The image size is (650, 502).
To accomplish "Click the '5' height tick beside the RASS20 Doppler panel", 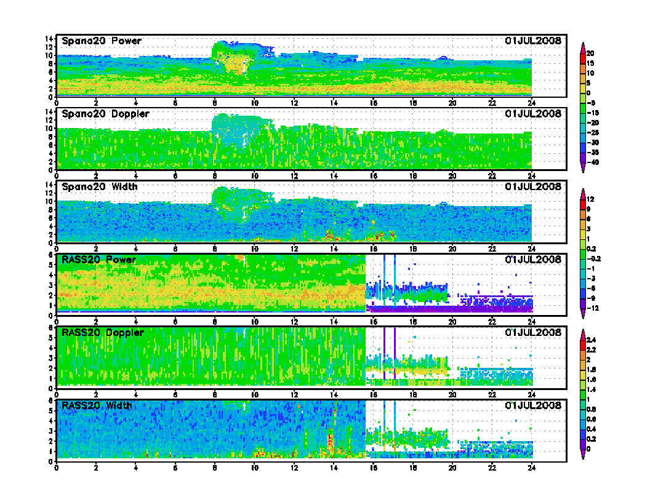I will [51, 338].
